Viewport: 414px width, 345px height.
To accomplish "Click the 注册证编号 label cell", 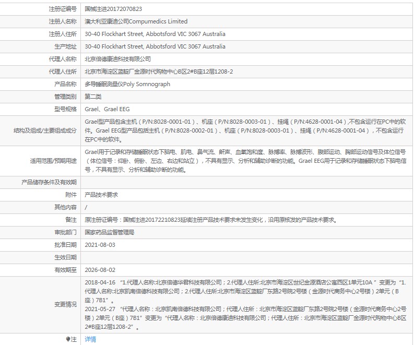I will click(x=63, y=9).
